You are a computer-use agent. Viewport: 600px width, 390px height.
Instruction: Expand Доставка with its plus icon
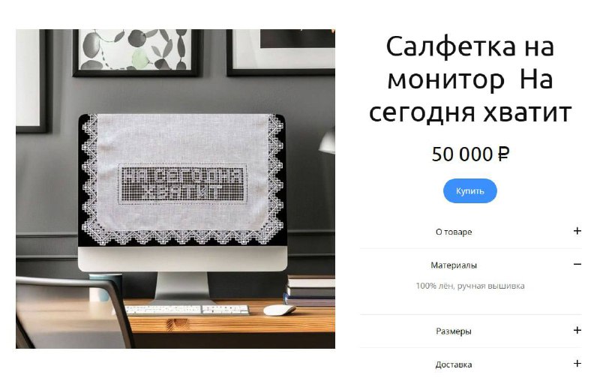point(577,363)
